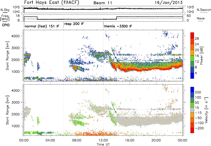211x146 pixels.
Task: Click the blue top segment of Velocity colorbar
Action: 192,90
